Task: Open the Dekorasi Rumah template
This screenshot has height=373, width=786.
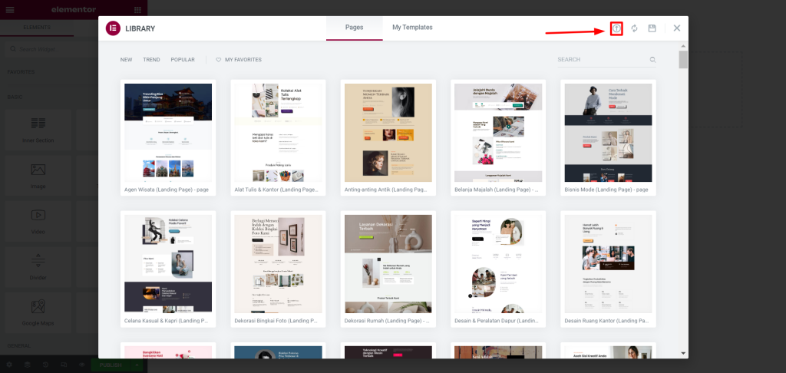Action: coord(388,269)
